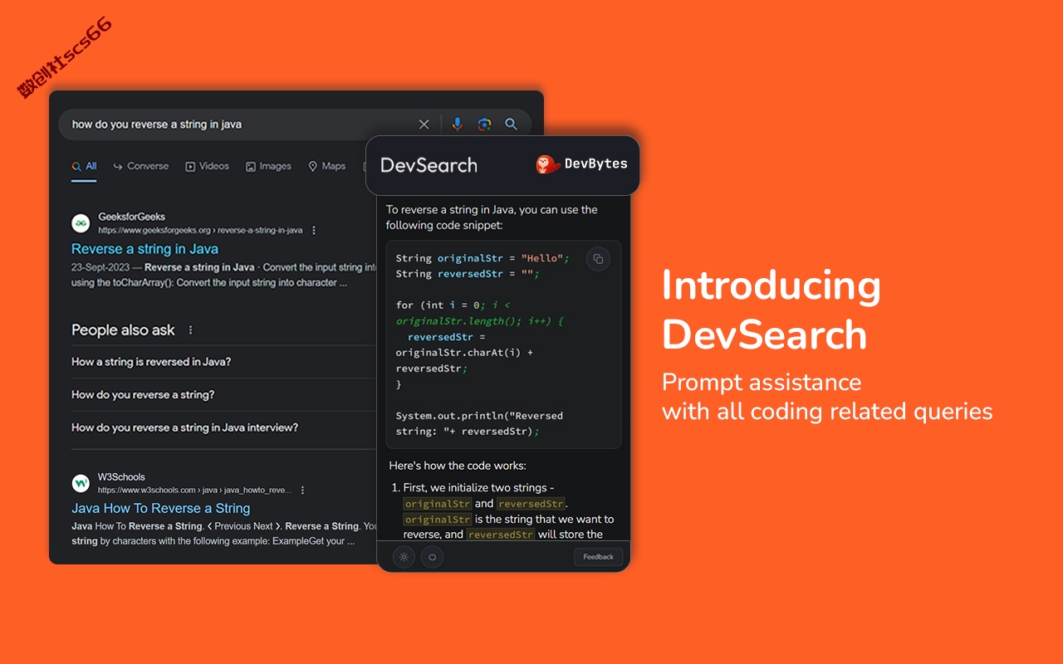Click the w3schools.com URL breadcrumb
The height and width of the screenshot is (664, 1063).
click(x=194, y=490)
